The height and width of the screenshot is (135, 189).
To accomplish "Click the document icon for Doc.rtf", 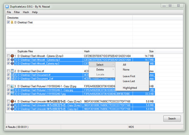I will (12, 71).
